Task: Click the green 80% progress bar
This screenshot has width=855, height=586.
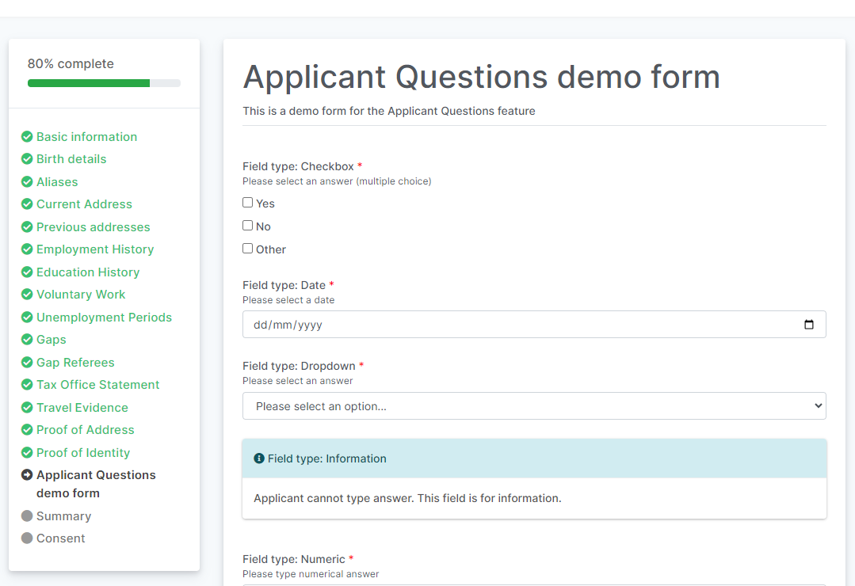Action: click(x=89, y=83)
